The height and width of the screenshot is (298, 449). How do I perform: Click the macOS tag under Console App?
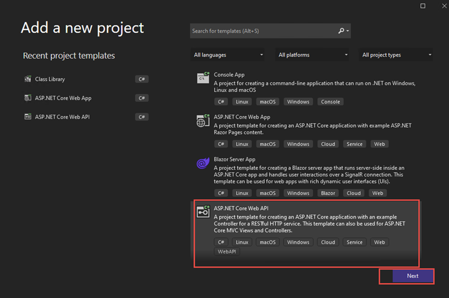coord(268,102)
